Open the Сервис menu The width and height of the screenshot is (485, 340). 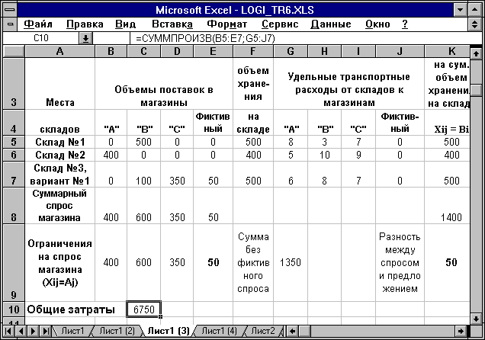tap(280, 24)
